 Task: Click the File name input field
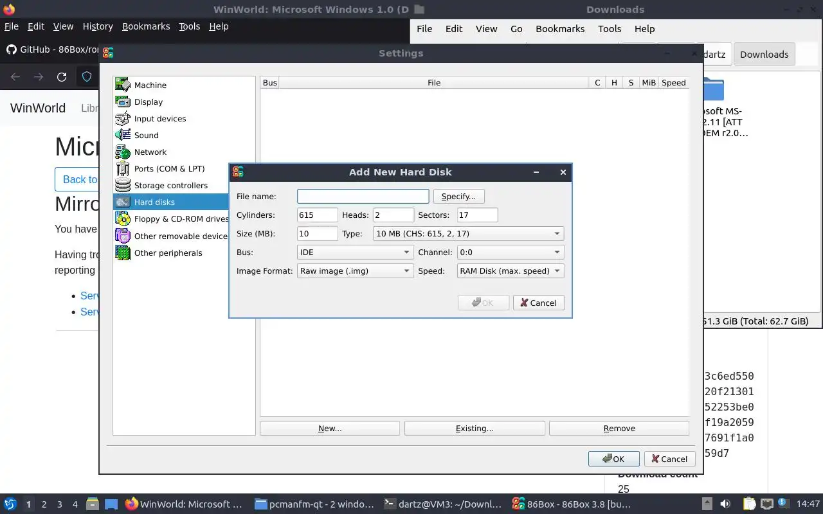363,197
